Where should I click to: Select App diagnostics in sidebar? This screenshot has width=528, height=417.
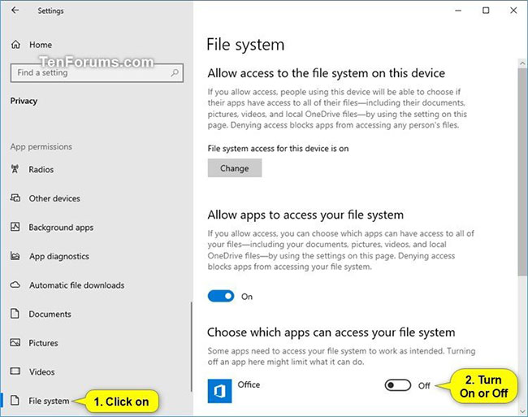(x=59, y=256)
